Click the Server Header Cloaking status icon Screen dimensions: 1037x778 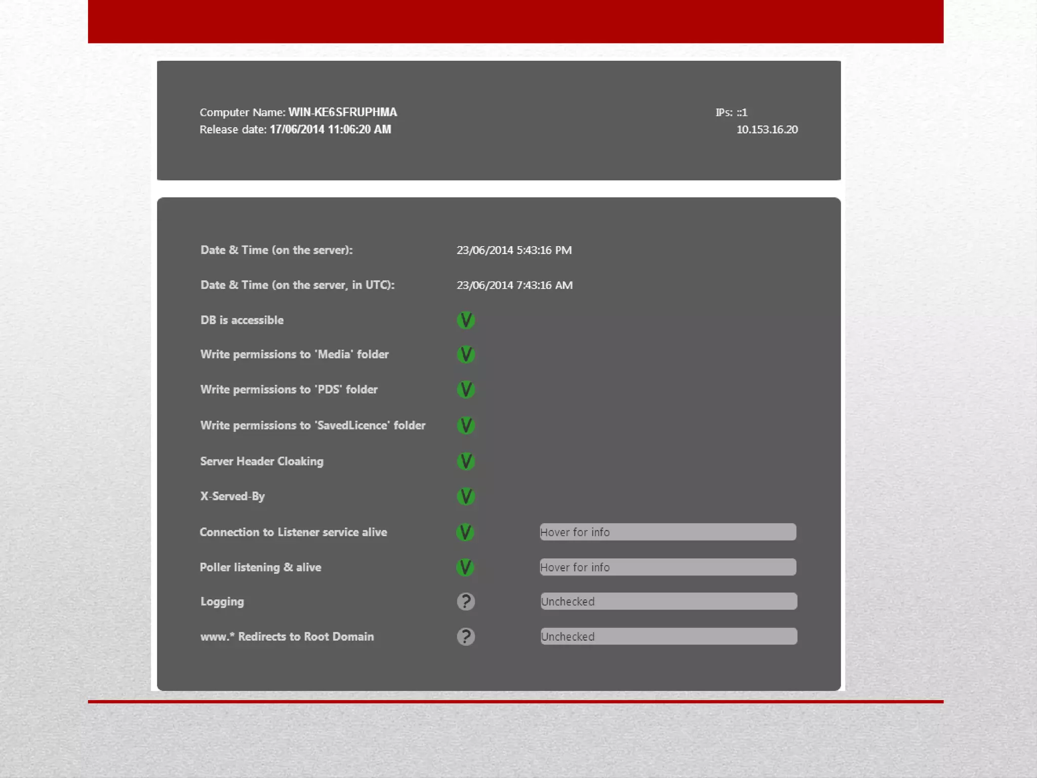pyautogui.click(x=465, y=461)
